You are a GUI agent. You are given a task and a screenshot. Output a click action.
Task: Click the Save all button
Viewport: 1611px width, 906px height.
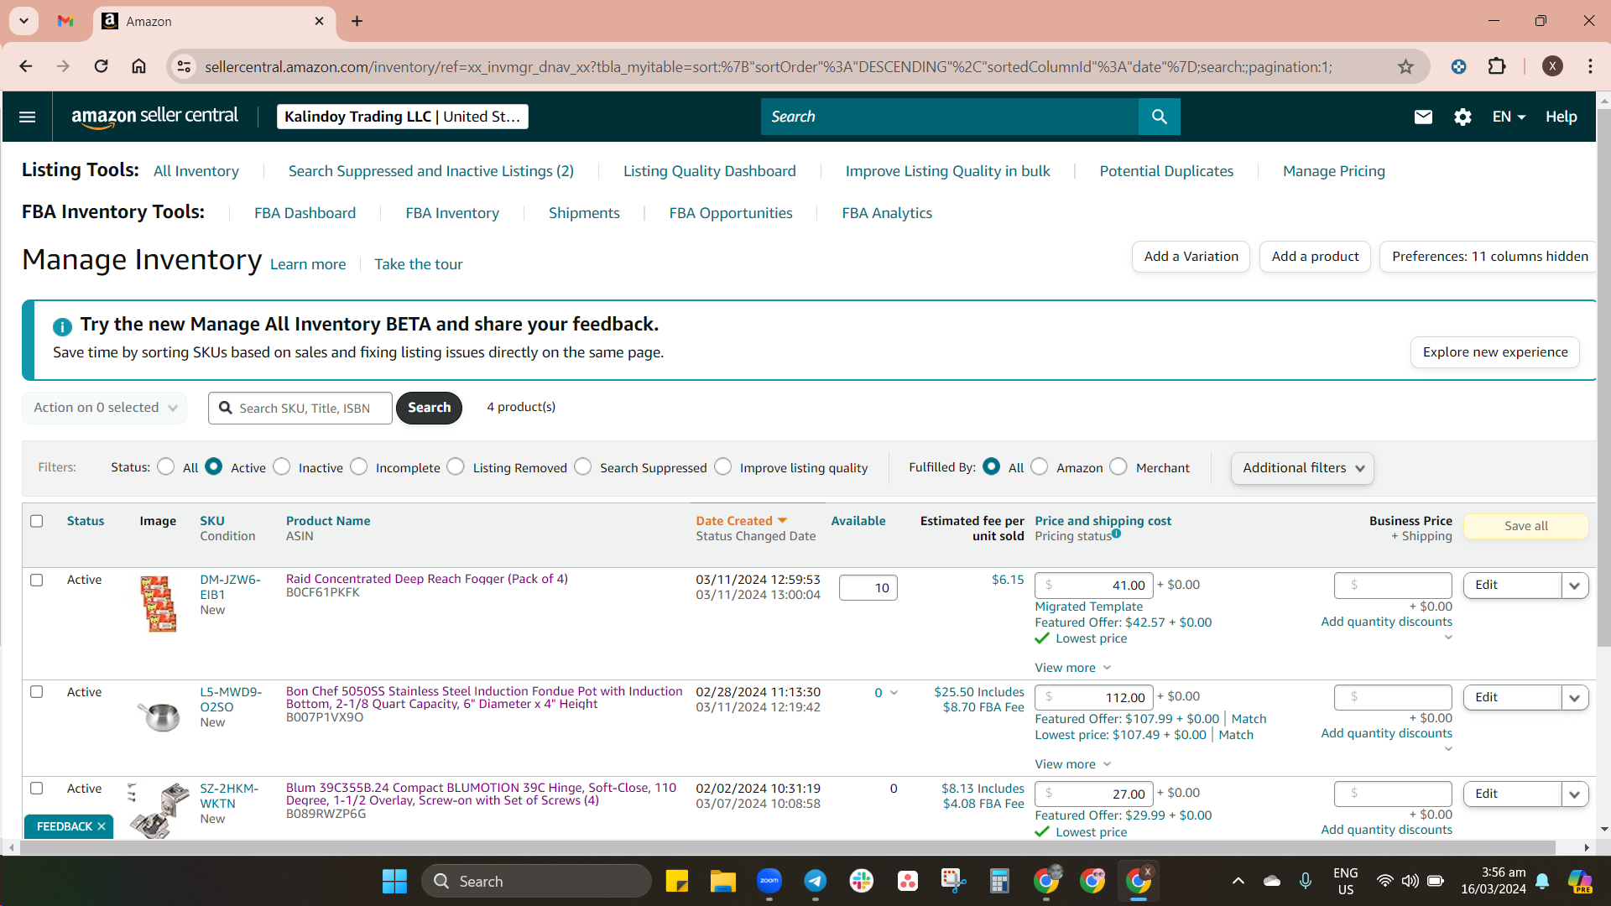point(1526,526)
